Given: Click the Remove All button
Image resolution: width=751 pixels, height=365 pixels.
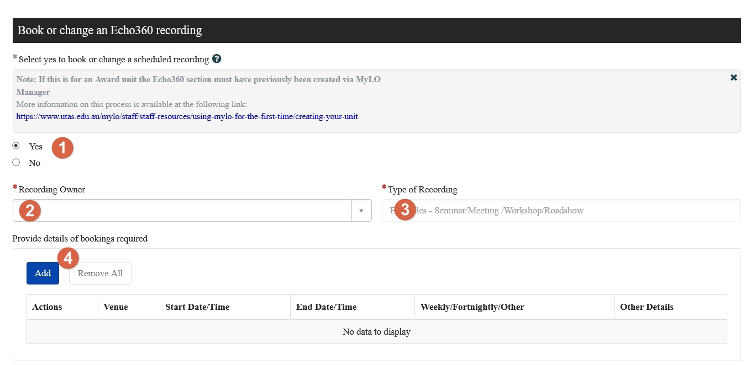Looking at the screenshot, I should coord(100,273).
